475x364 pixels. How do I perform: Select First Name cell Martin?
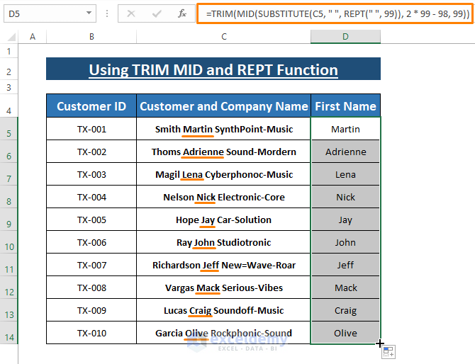click(345, 129)
